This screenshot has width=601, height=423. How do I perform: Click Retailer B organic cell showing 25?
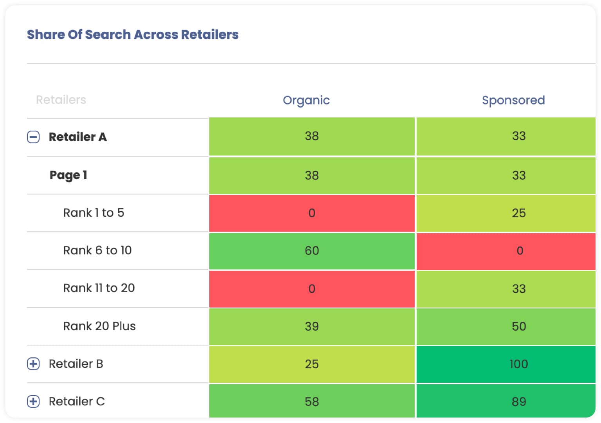coord(312,364)
